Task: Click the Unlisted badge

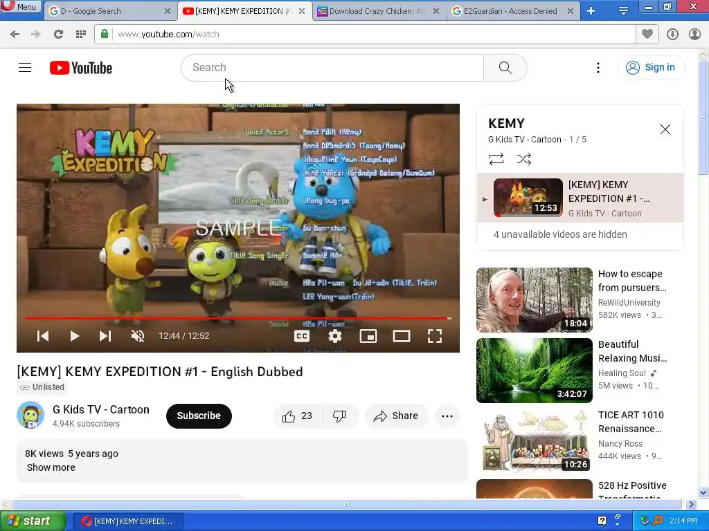Action: click(42, 387)
